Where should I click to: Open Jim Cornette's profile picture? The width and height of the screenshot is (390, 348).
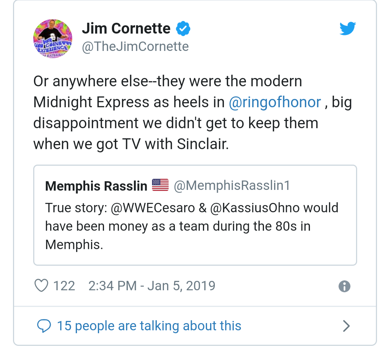coord(53,39)
